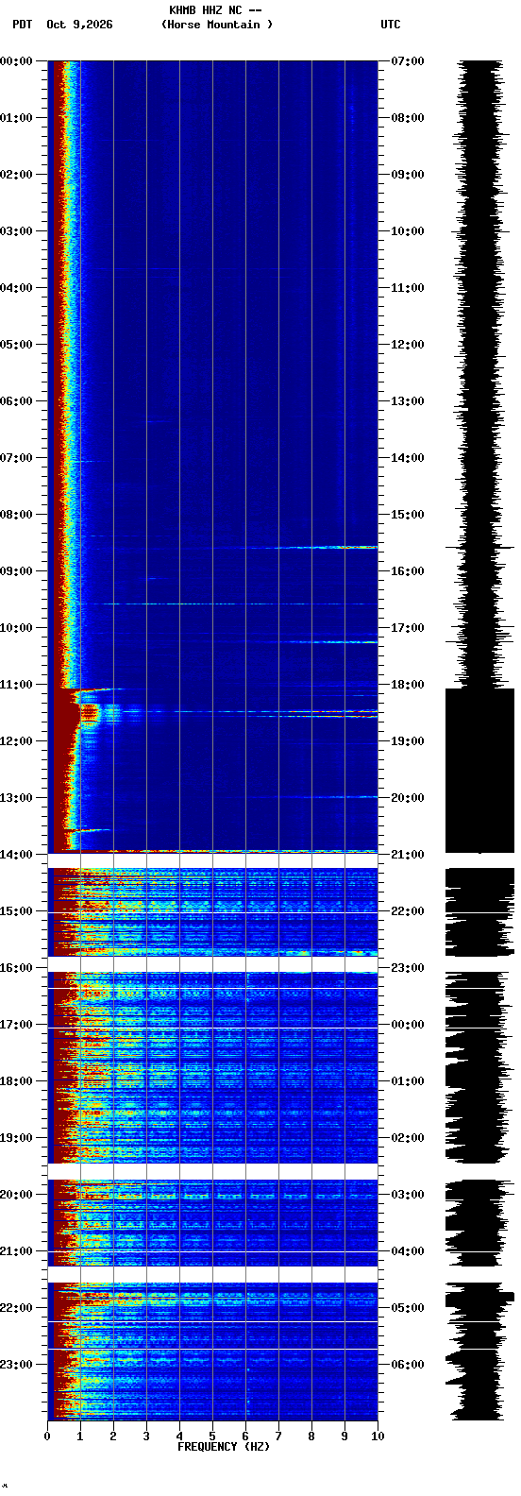The image size is (521, 1496).
Task: Click the 01:00 PDT time label
Action: [16, 118]
